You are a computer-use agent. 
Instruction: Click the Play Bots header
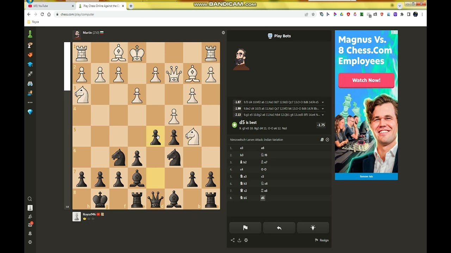click(x=279, y=36)
